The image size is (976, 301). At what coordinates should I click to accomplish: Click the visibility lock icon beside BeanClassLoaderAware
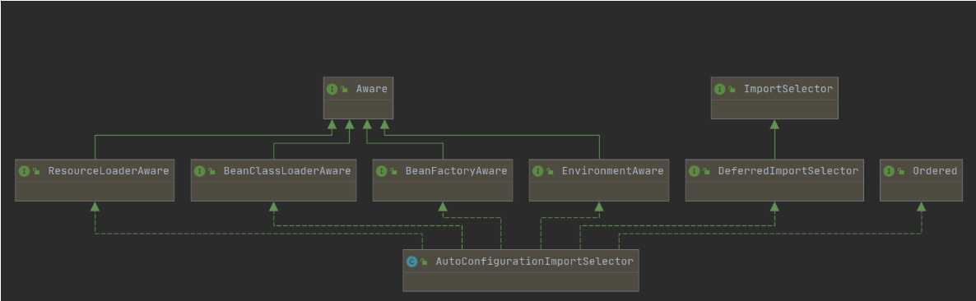tap(211, 171)
